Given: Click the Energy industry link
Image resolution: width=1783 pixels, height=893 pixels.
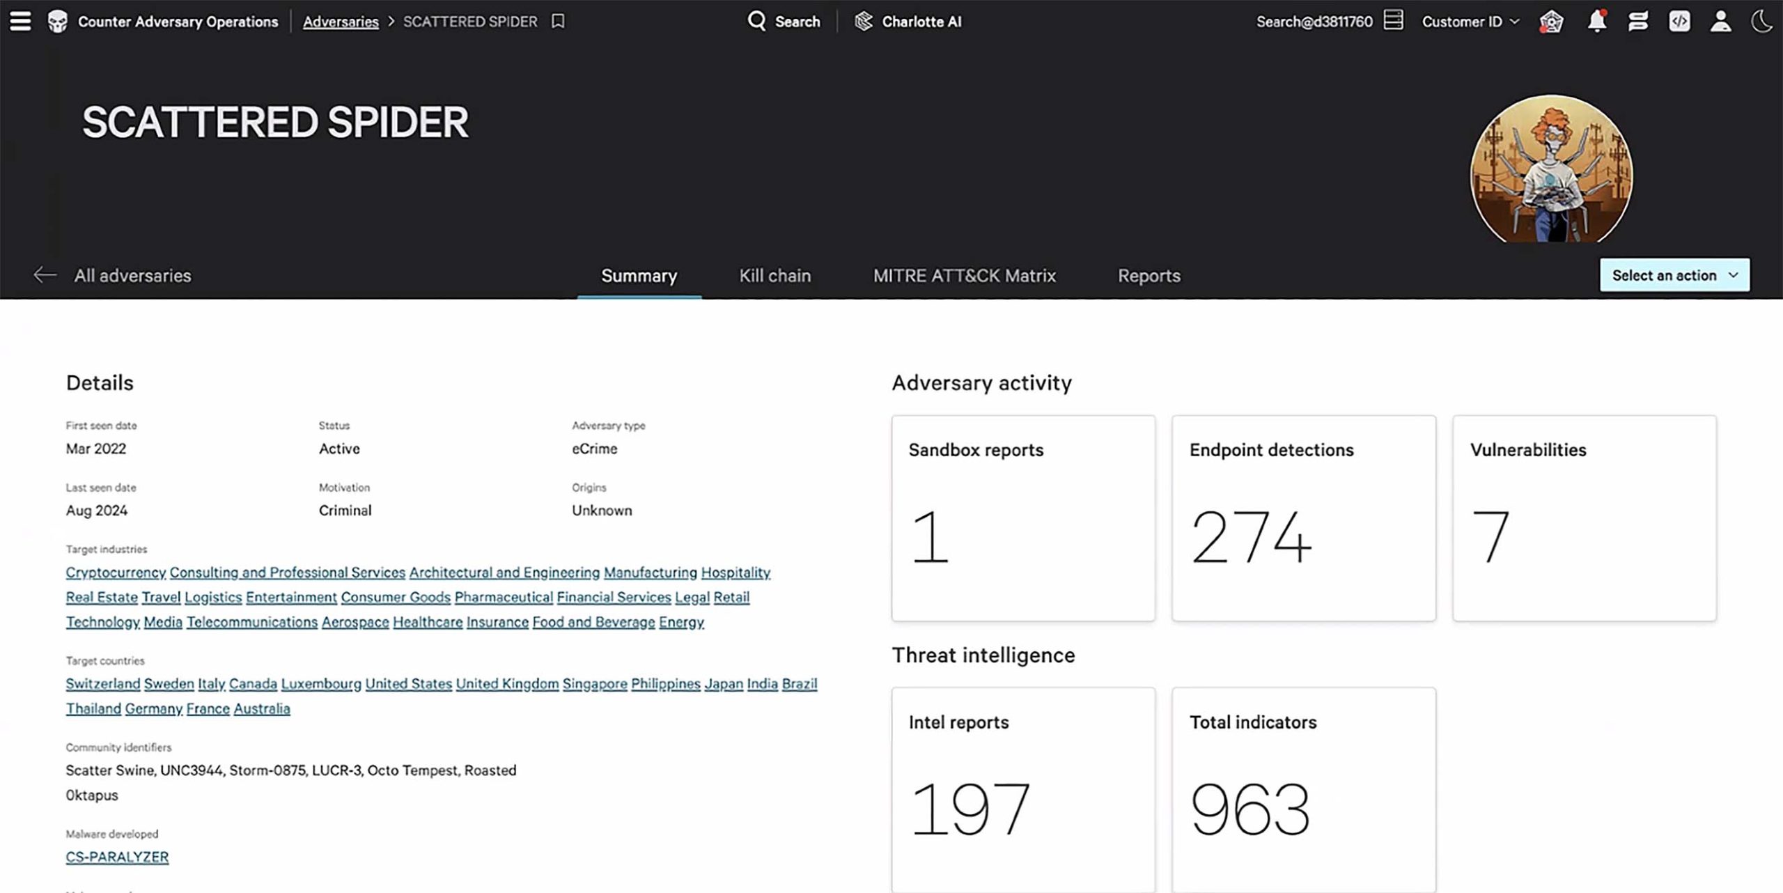Looking at the screenshot, I should coord(681,622).
